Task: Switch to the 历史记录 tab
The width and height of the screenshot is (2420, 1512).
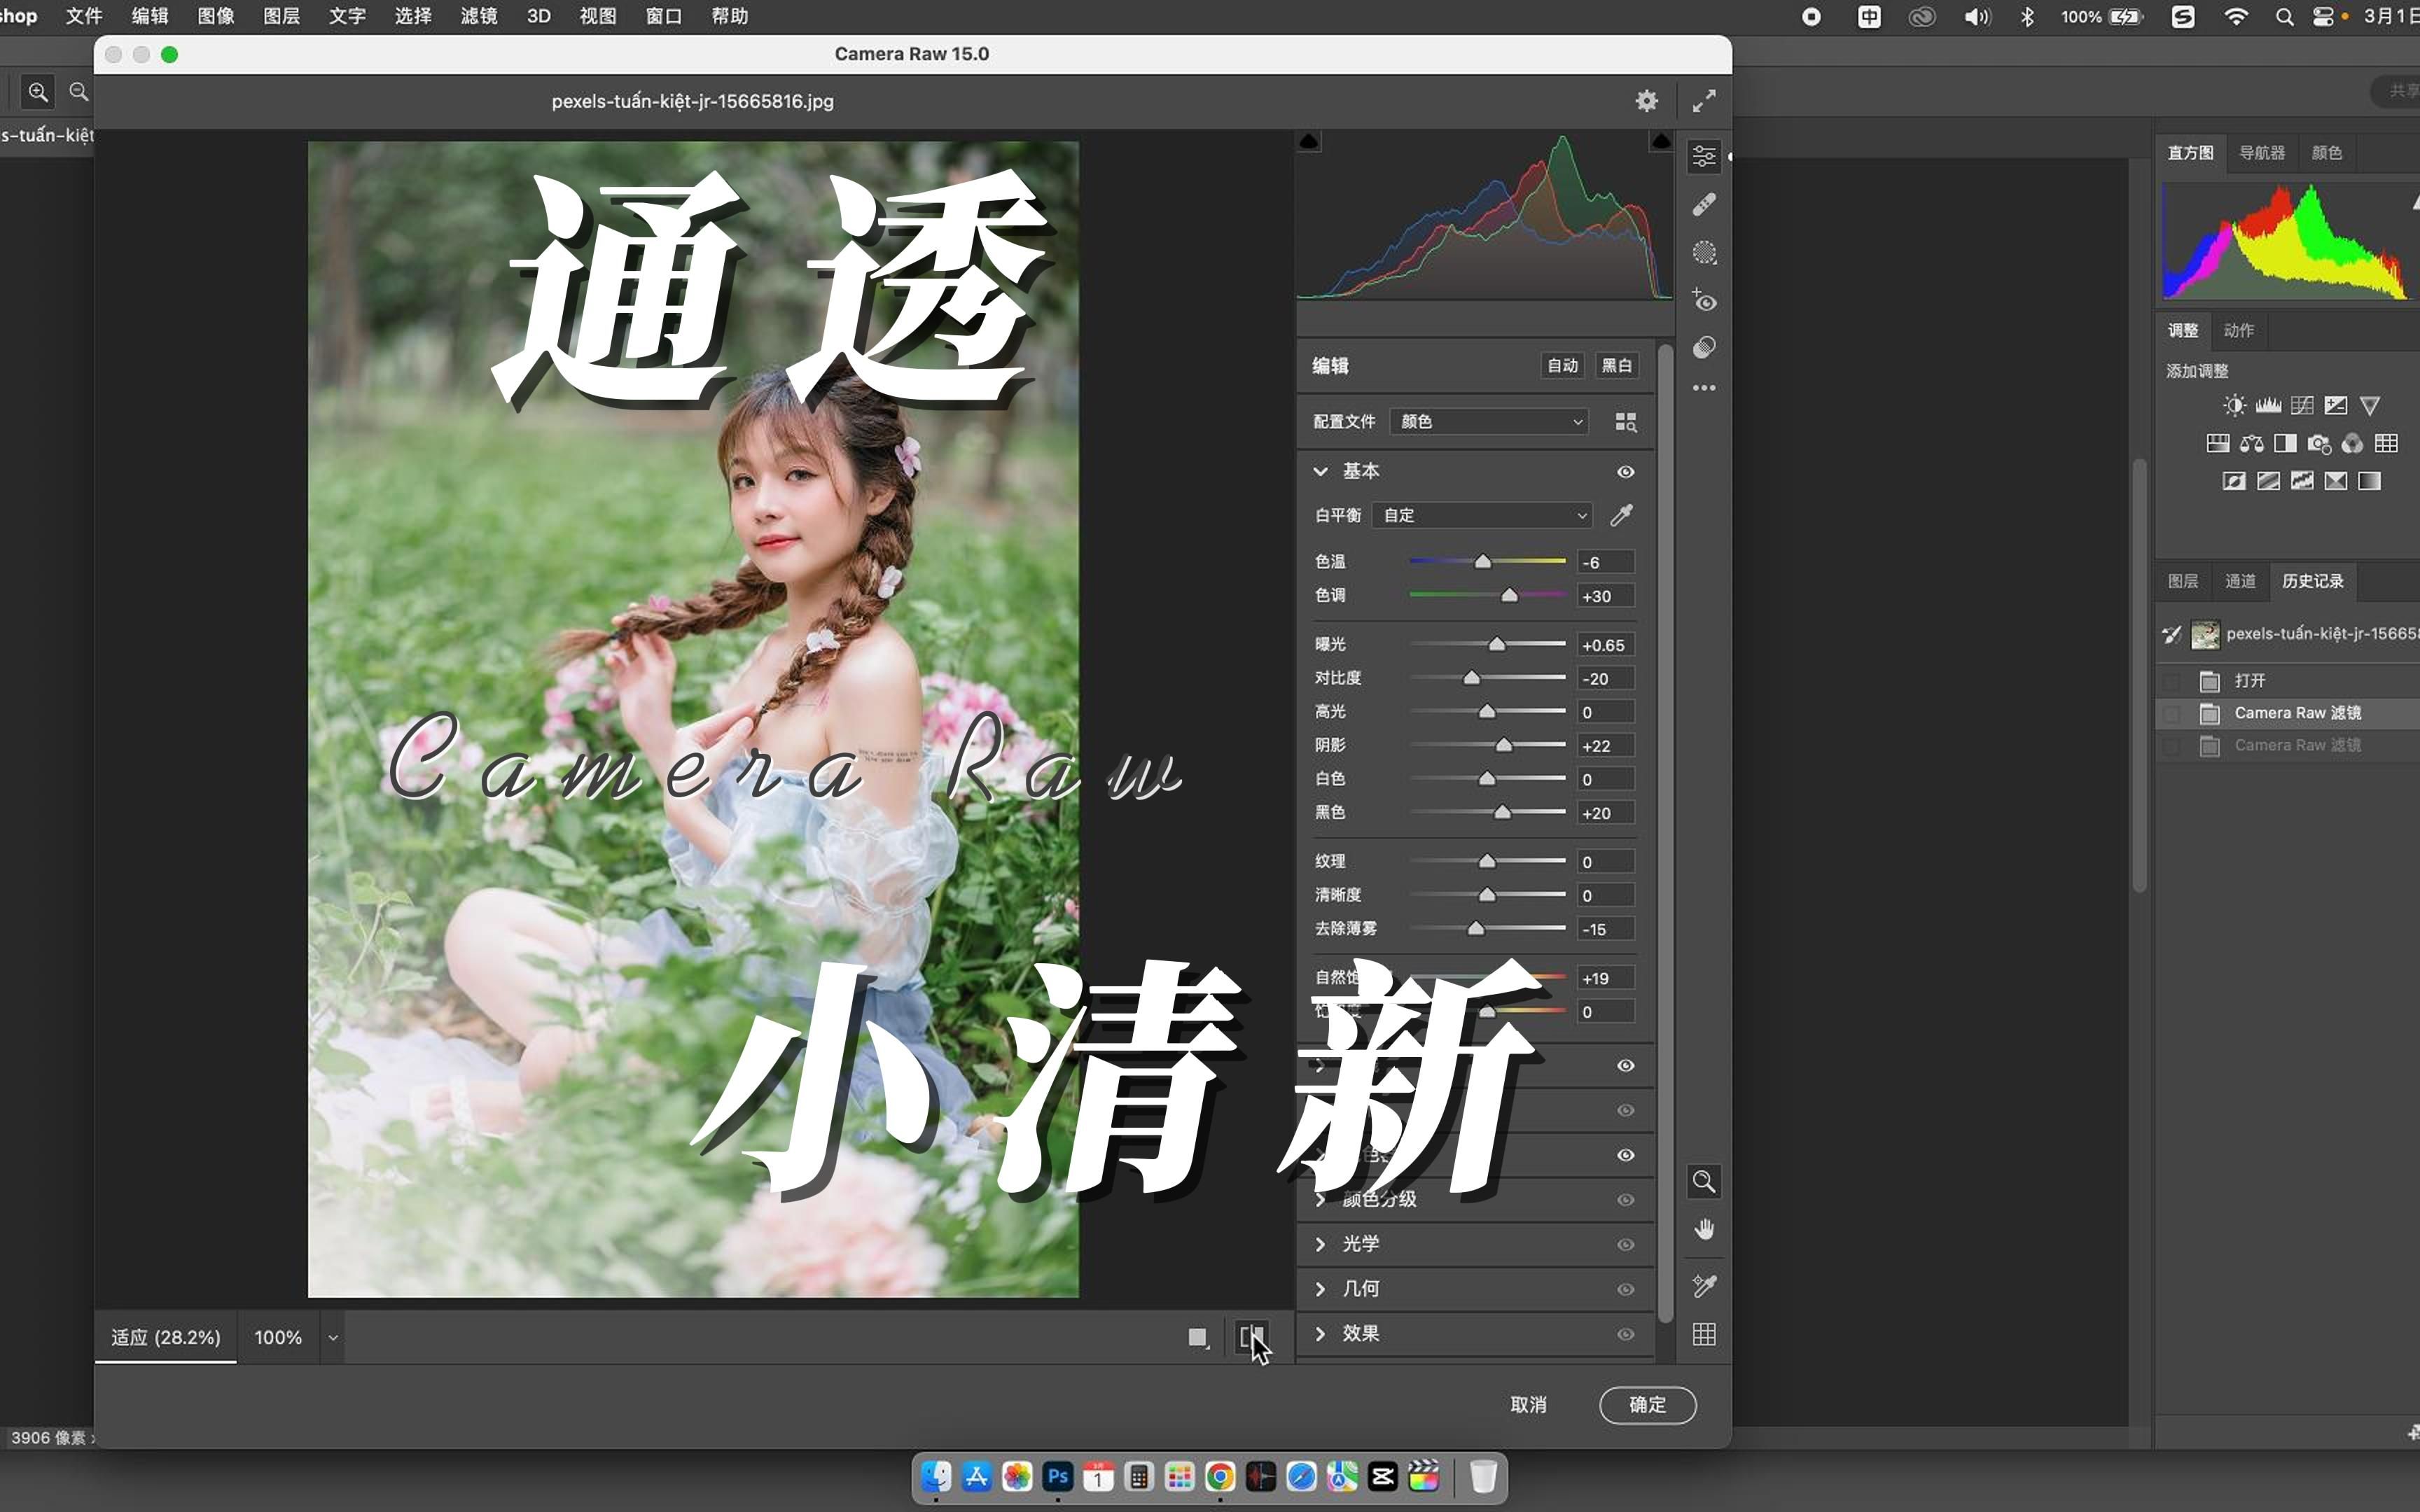Action: coord(2313,580)
